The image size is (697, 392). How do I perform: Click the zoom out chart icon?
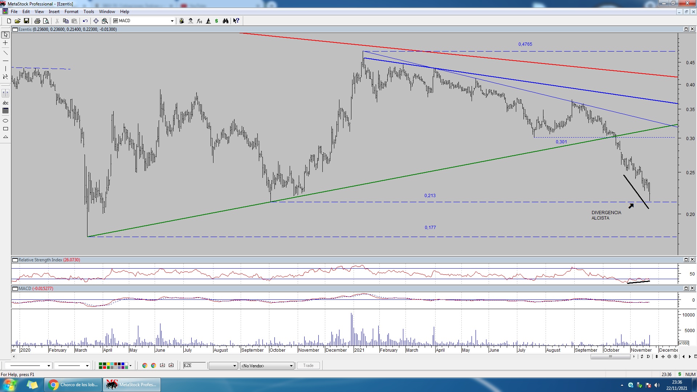click(x=669, y=356)
